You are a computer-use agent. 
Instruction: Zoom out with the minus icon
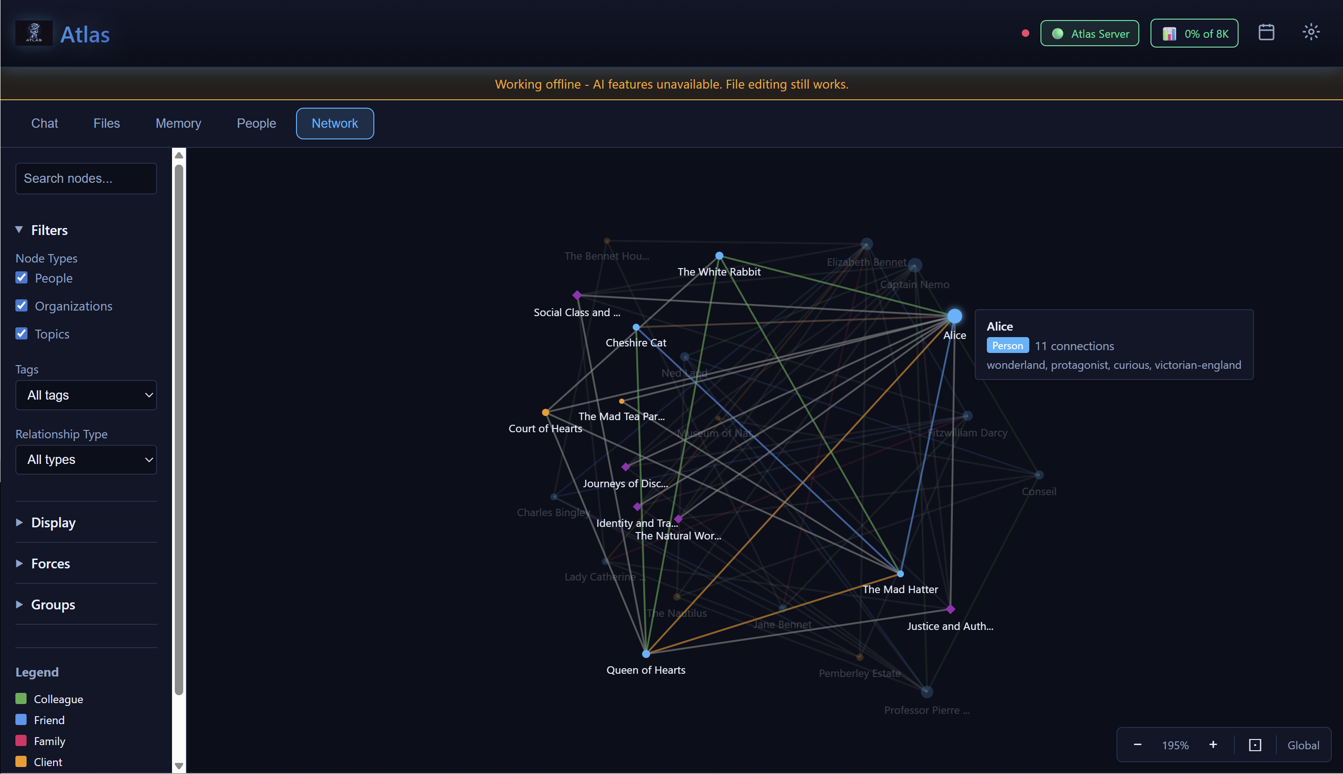1137,745
